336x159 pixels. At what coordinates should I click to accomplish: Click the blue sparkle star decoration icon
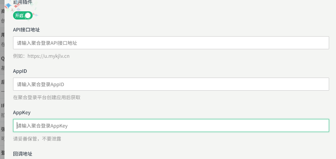8,6
